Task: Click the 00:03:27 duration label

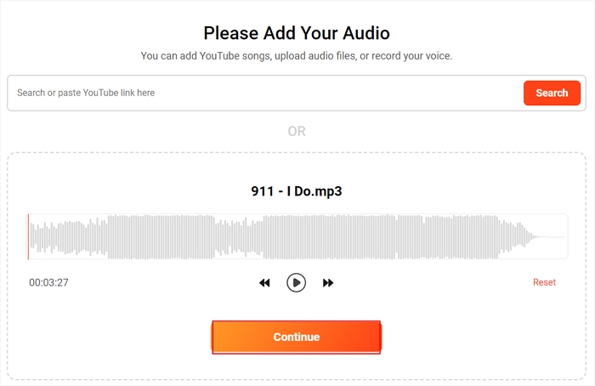Action: 48,282
